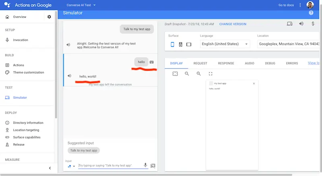
Task: Click the fit-to-screen display icon
Action: point(175,74)
